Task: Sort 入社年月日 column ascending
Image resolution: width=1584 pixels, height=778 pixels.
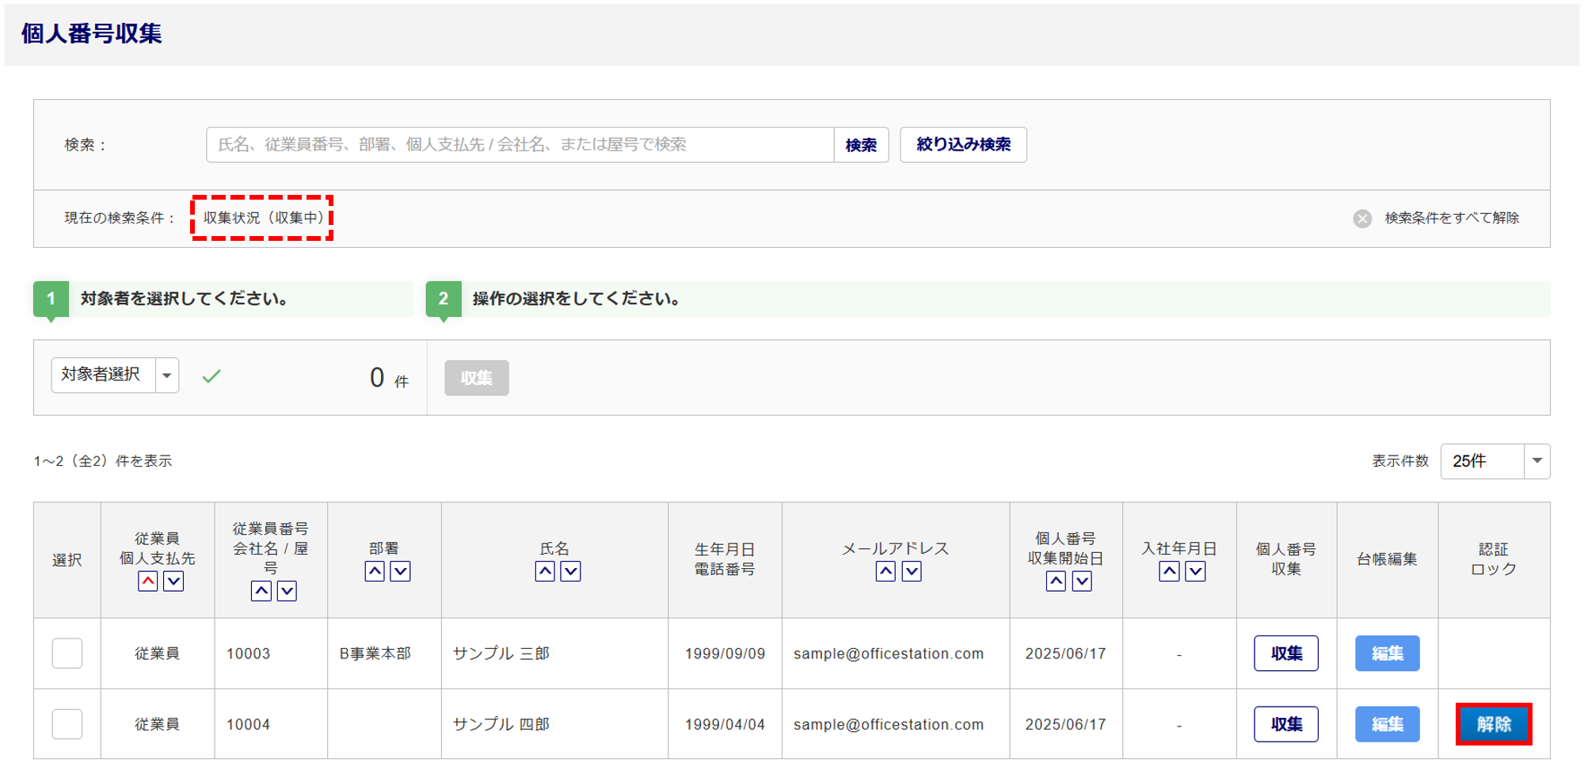Action: (x=1170, y=571)
